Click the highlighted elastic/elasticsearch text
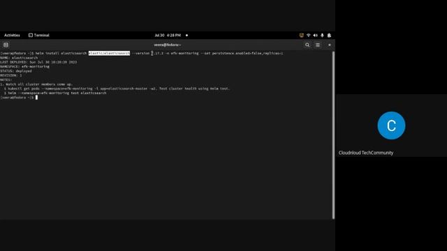Viewport: 447px width, 251px height. click(x=109, y=53)
